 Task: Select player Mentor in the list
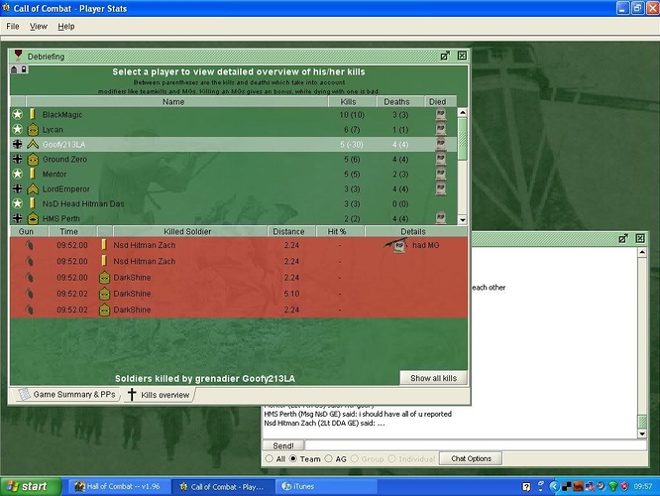pos(234,174)
